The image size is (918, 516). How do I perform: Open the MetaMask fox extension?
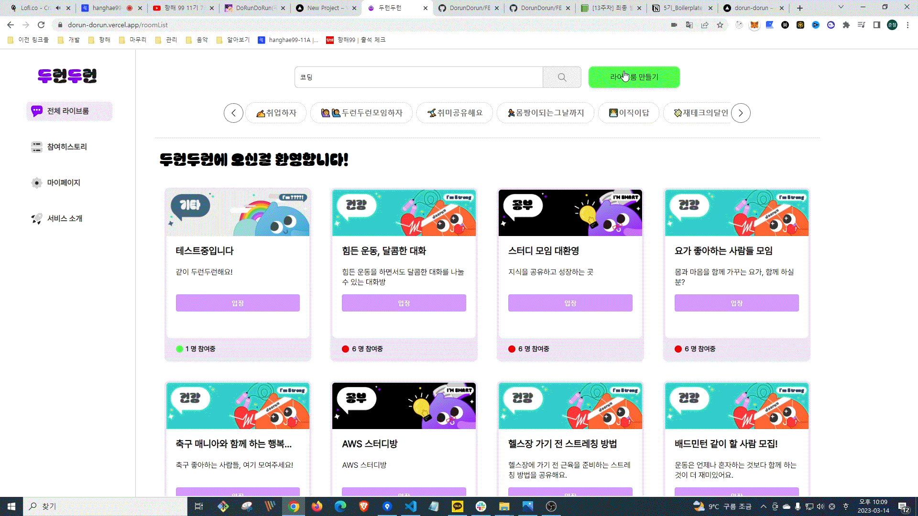[754, 25]
